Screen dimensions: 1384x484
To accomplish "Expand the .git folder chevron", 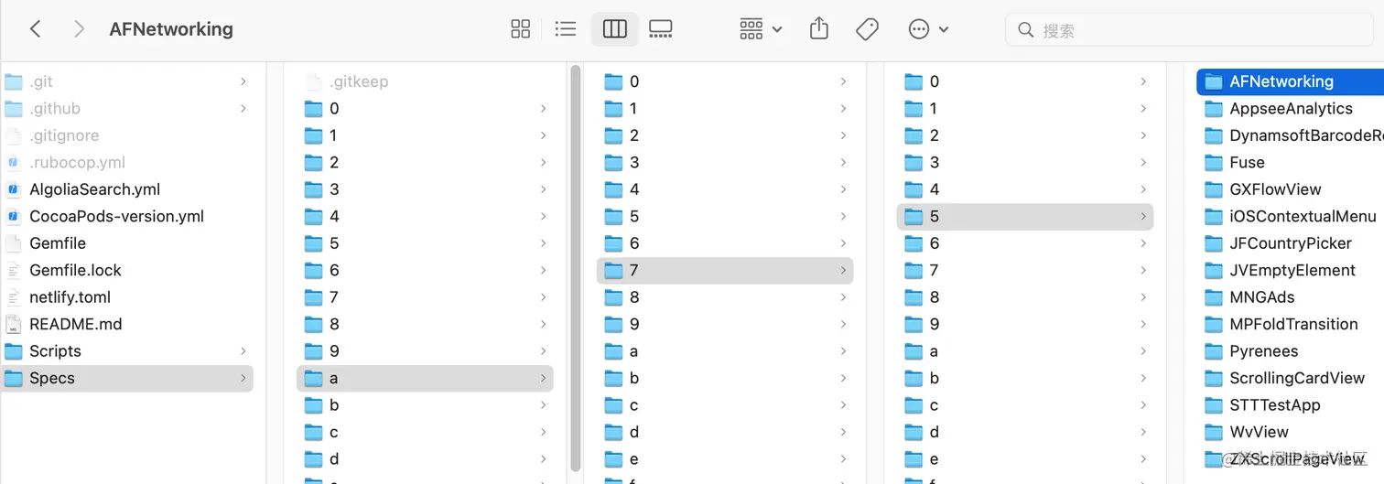I will 243,81.
